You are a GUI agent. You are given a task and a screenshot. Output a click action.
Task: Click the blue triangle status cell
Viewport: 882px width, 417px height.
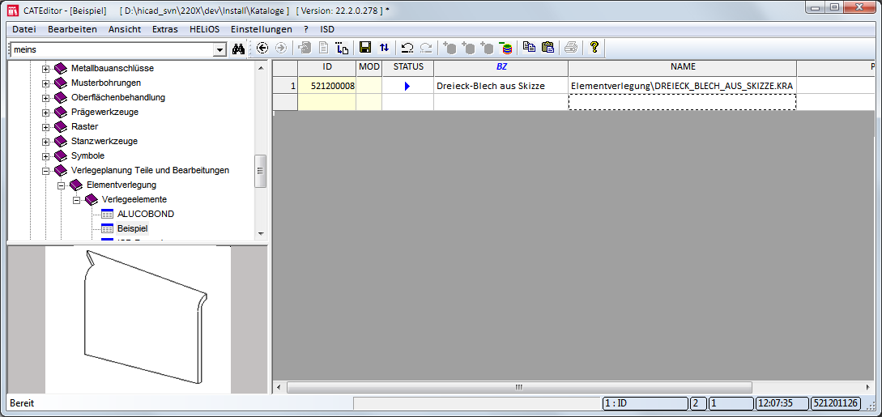pyautogui.click(x=408, y=86)
